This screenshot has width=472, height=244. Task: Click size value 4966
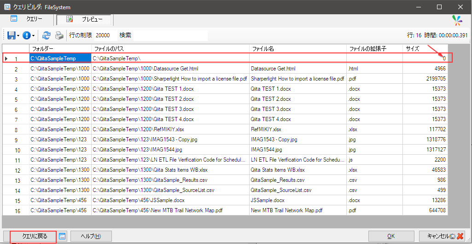(440, 69)
